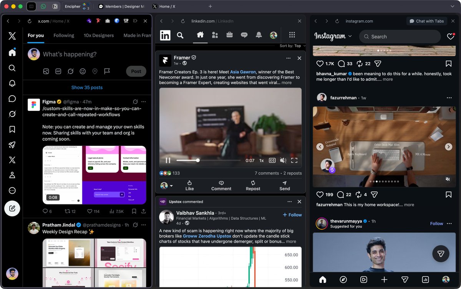Open X Notifications bell in the sidebar
Image resolution: width=461 pixels, height=289 pixels.
(12, 83)
